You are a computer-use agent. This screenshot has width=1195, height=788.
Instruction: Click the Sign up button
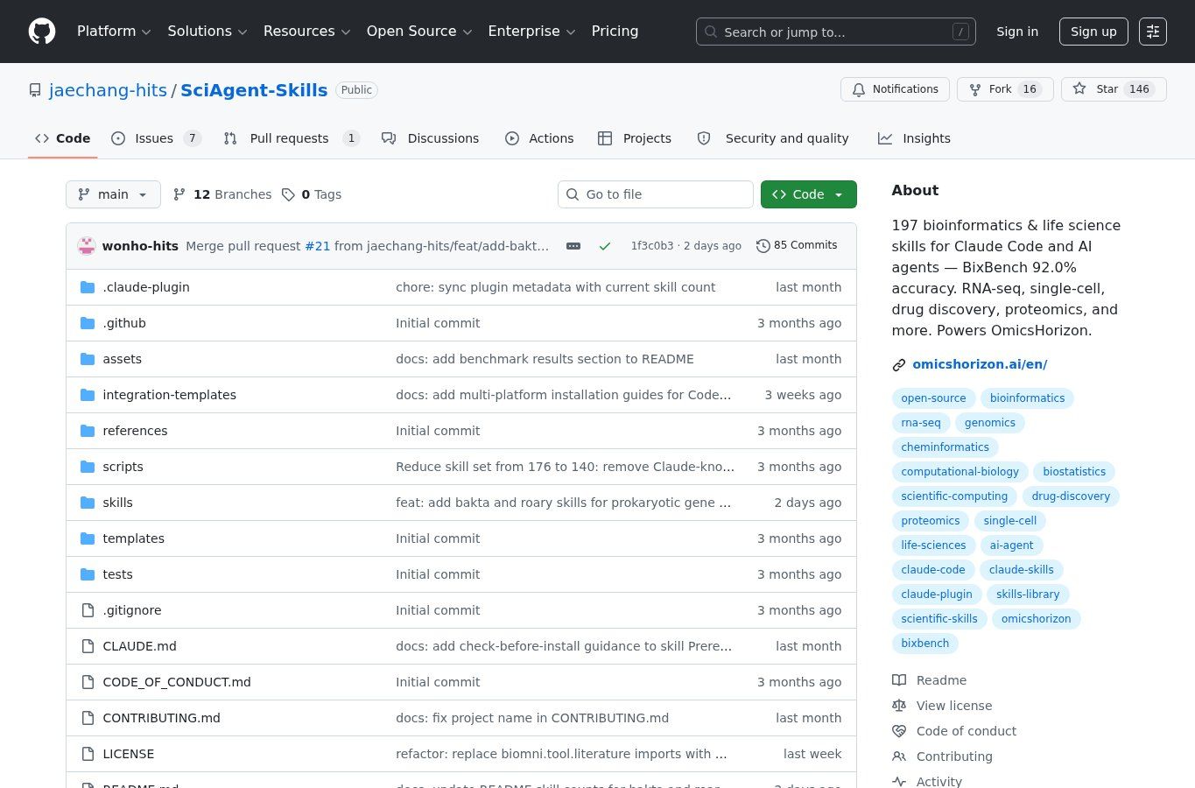pyautogui.click(x=1093, y=32)
